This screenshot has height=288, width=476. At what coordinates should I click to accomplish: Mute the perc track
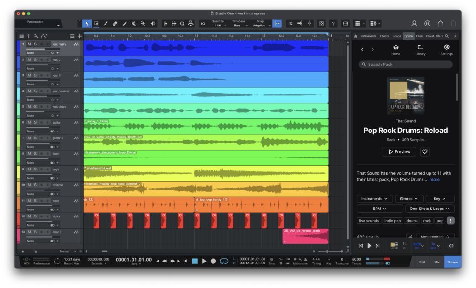click(29, 201)
